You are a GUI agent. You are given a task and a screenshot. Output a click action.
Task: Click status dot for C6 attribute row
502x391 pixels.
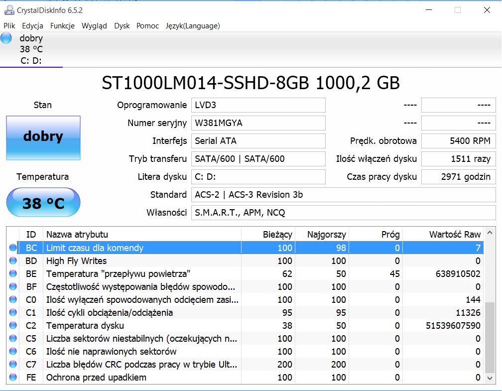pyautogui.click(x=13, y=351)
